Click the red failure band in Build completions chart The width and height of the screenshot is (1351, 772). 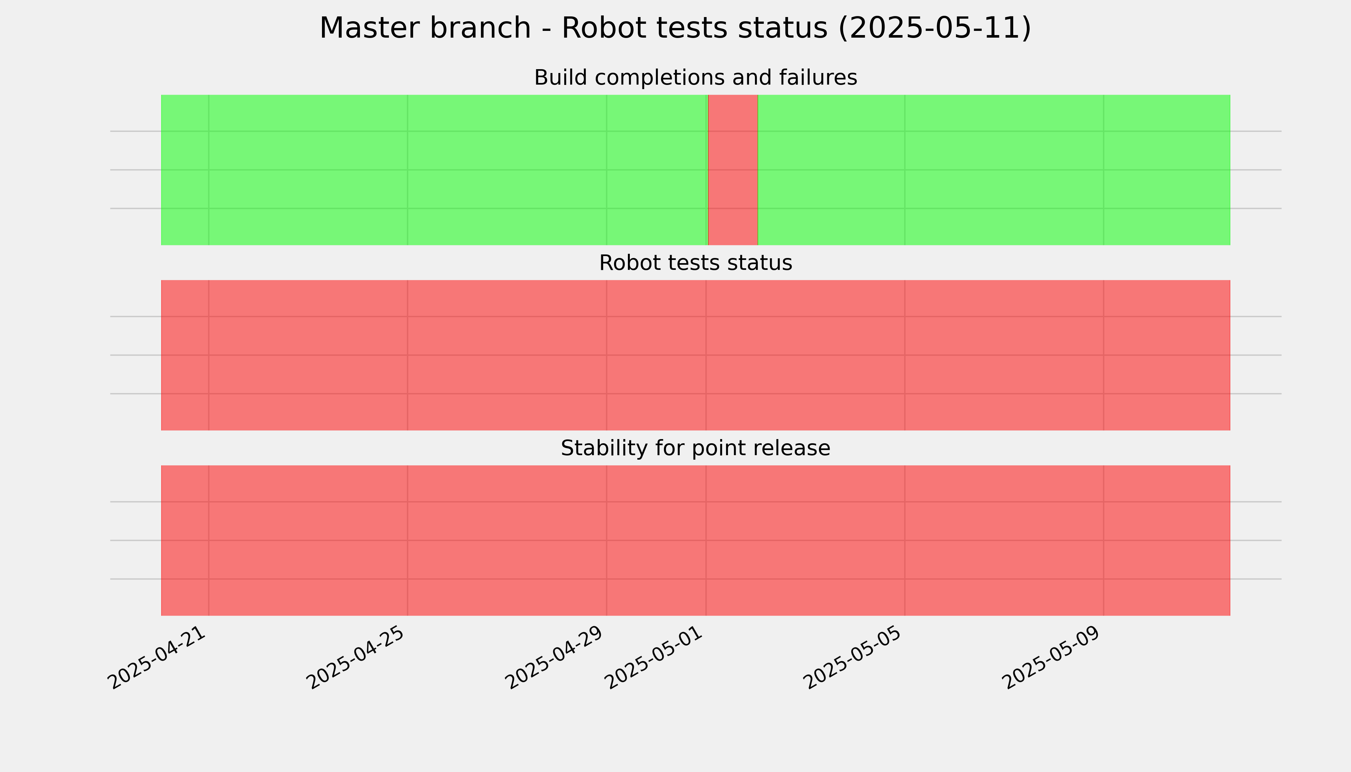click(x=733, y=170)
